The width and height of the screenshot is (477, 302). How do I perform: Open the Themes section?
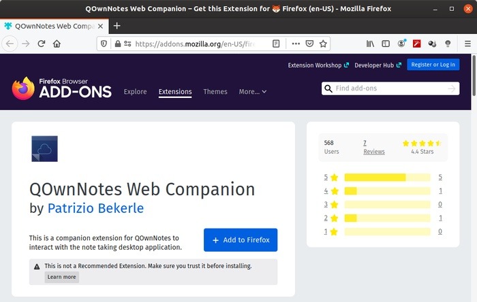click(215, 92)
